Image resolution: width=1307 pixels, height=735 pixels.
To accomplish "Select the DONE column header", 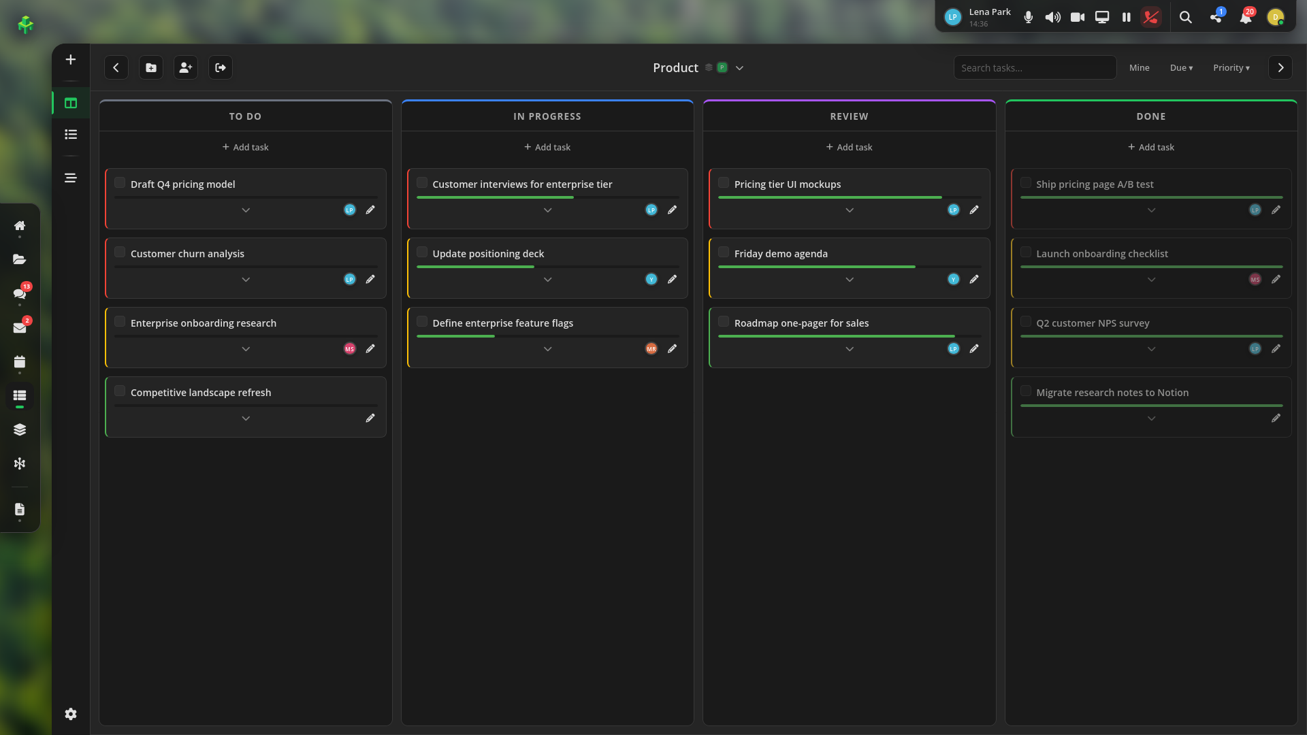I will (1151, 116).
